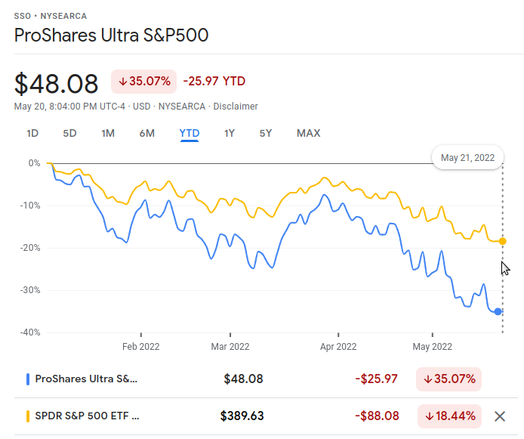Click the ProShares Ultra S&P500 title
Image resolution: width=524 pixels, height=439 pixels.
[111, 36]
